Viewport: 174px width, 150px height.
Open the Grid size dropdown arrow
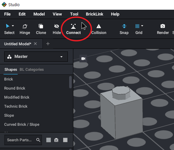coord(142,26)
